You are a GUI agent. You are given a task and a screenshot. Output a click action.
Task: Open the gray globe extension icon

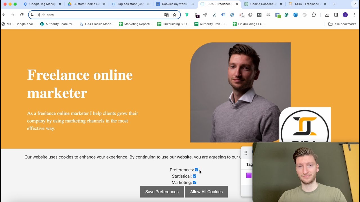click(250, 15)
